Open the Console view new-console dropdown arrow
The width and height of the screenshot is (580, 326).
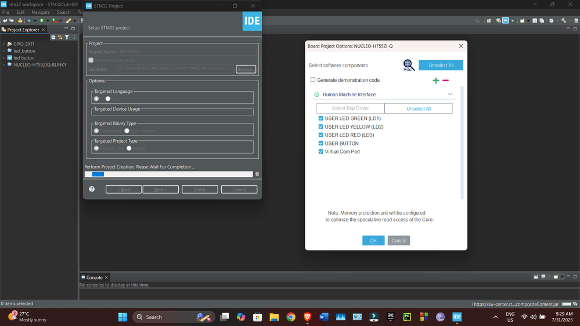[562, 277]
